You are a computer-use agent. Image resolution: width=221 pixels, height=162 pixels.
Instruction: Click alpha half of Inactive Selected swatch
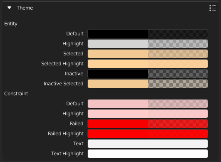pyautogui.click(x=178, y=84)
